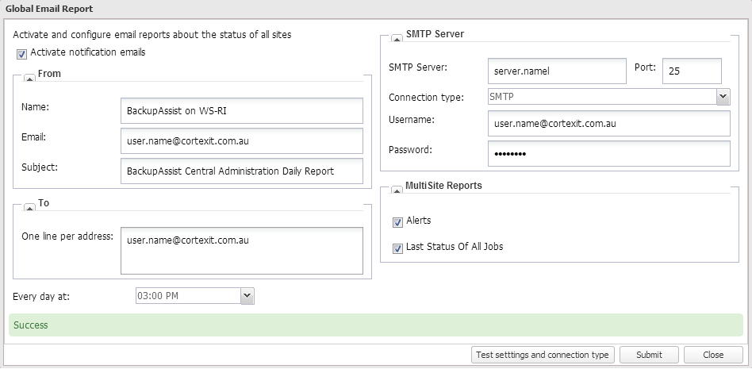Click the From Name input field
Image resolution: width=752 pixels, height=369 pixels.
point(242,111)
